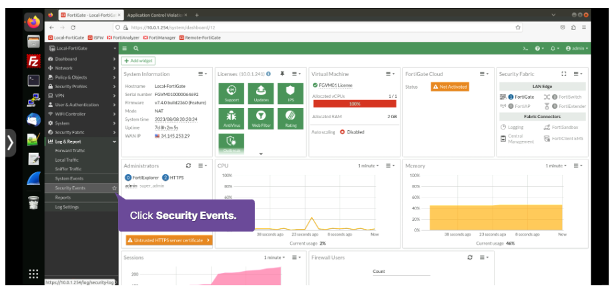This screenshot has height=297, width=614.
Task: Open the Local-FortiGate device selector
Action: tap(82, 48)
